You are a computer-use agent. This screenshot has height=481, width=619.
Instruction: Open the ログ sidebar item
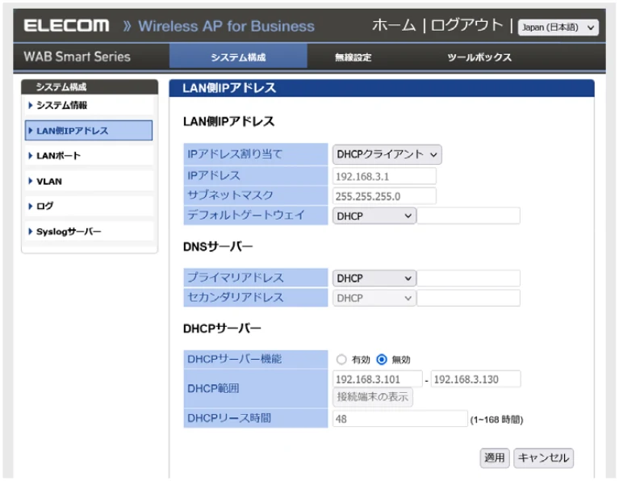click(89, 206)
